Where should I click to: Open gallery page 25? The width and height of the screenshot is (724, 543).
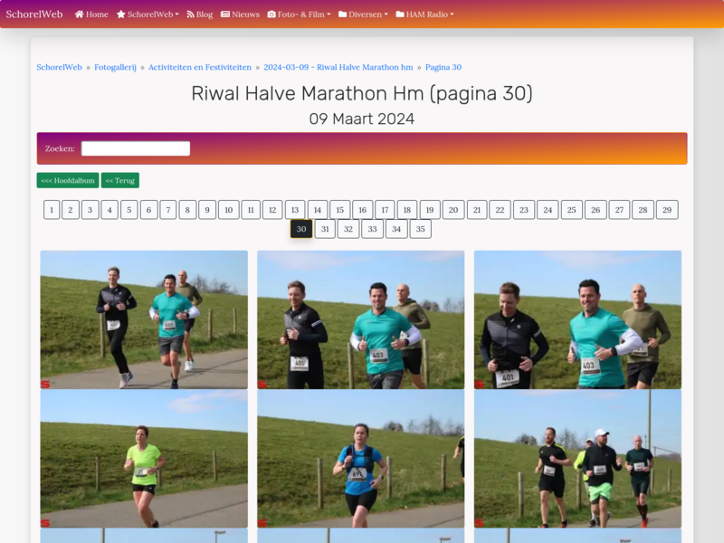point(572,210)
